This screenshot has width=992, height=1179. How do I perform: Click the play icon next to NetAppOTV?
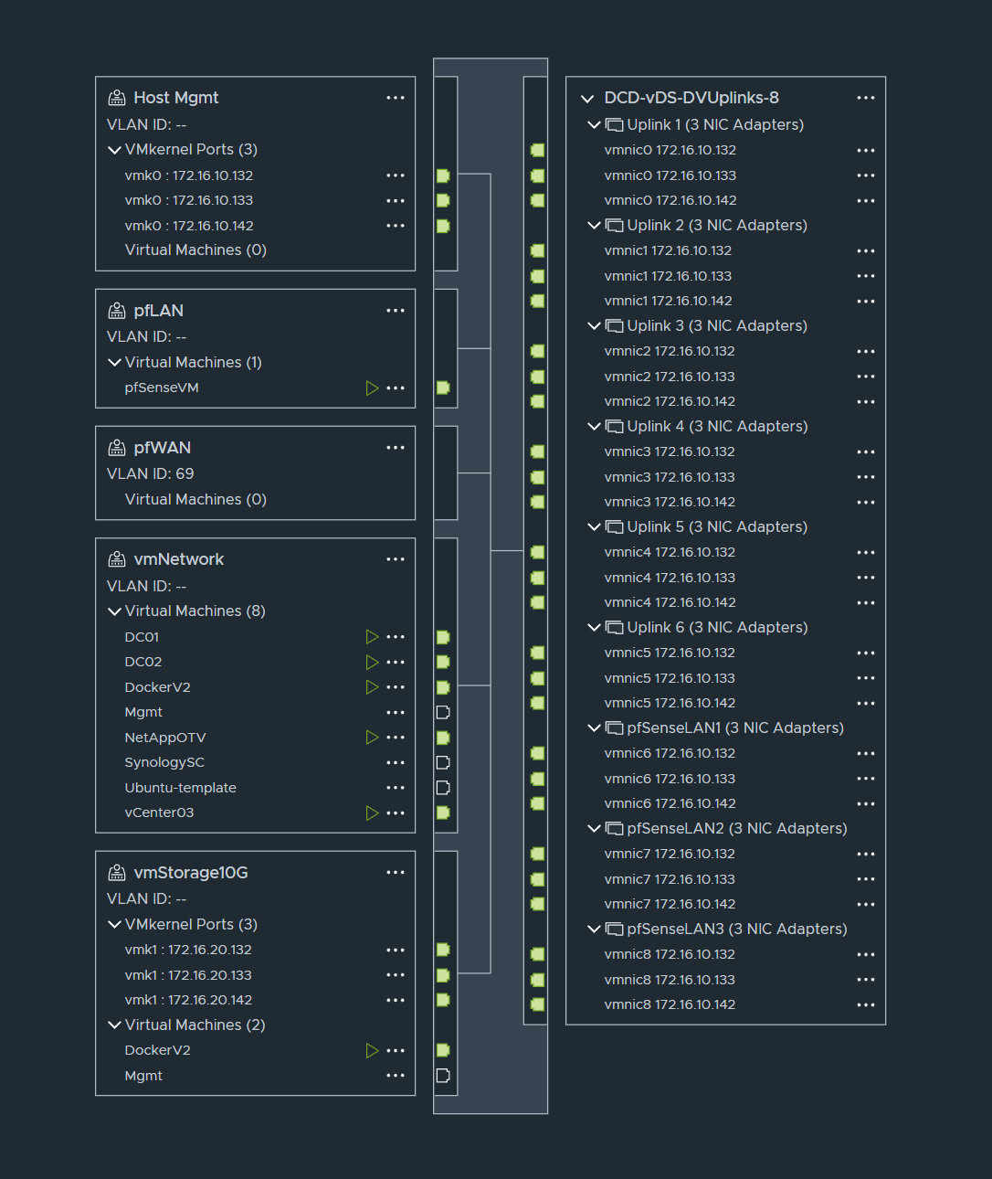point(372,737)
